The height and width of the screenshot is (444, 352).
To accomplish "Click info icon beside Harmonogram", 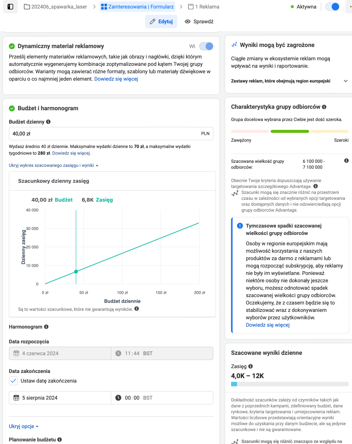I will 46,327.
